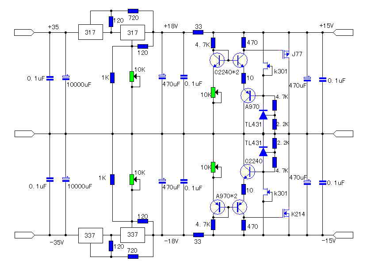Image resolution: width=386 pixels, height=261 pixels.
Task: Select the 470uF capacitor above the -18V label
Action: (162, 181)
